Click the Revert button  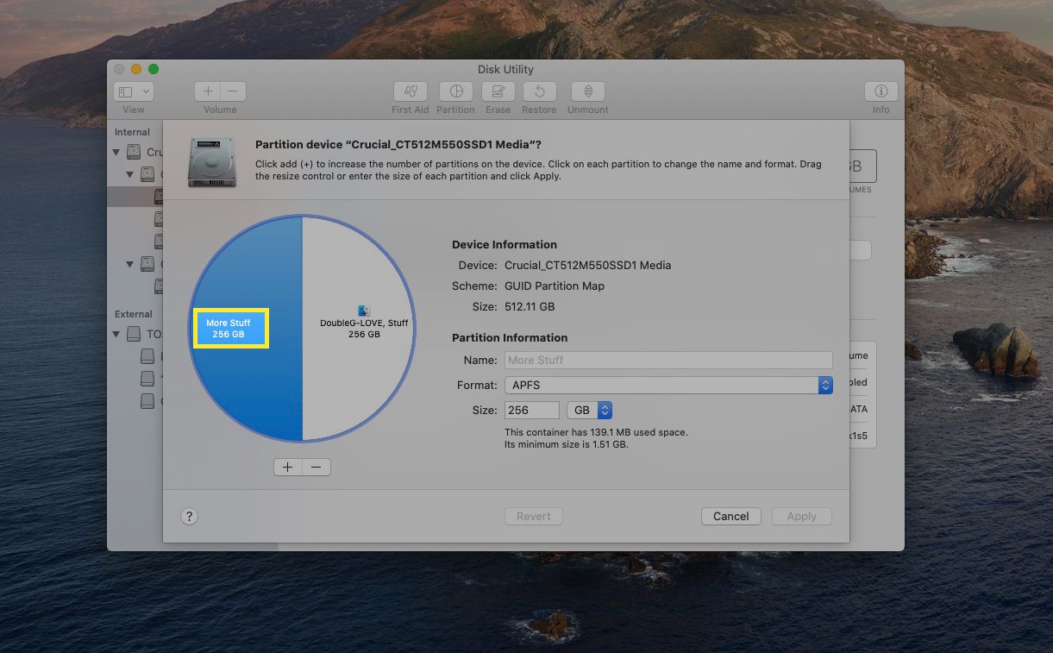pyautogui.click(x=534, y=516)
